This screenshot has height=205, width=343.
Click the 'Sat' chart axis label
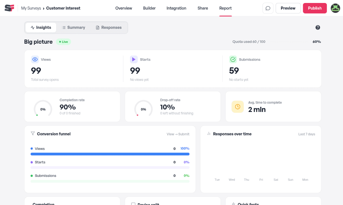click(x=276, y=180)
